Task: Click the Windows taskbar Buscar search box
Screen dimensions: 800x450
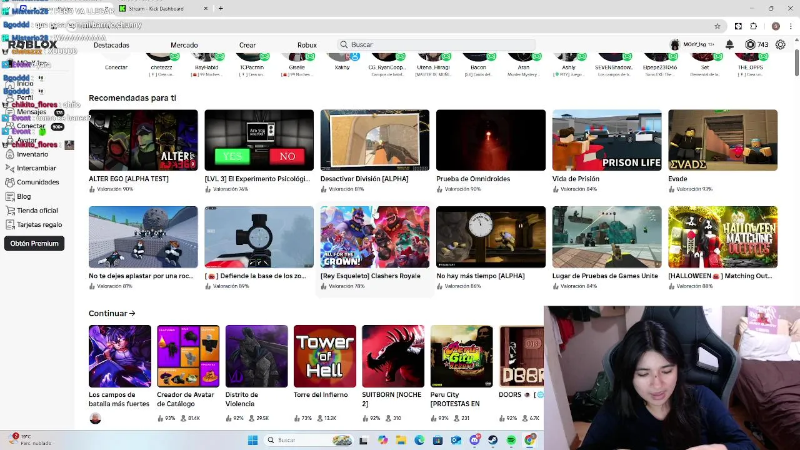Action: (x=309, y=440)
